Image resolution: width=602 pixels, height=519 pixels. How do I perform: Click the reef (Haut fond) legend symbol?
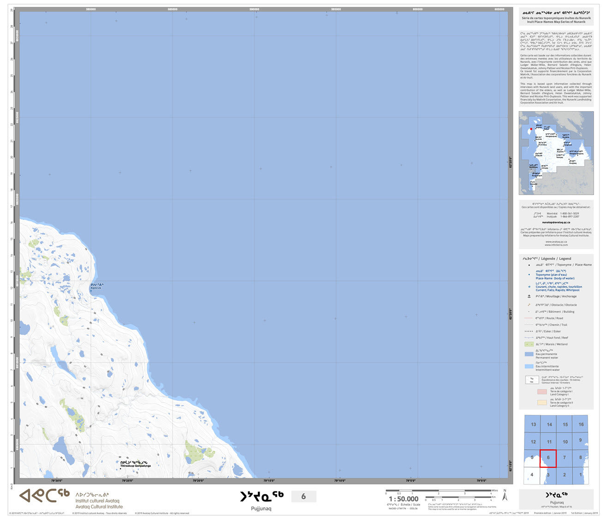528,337
